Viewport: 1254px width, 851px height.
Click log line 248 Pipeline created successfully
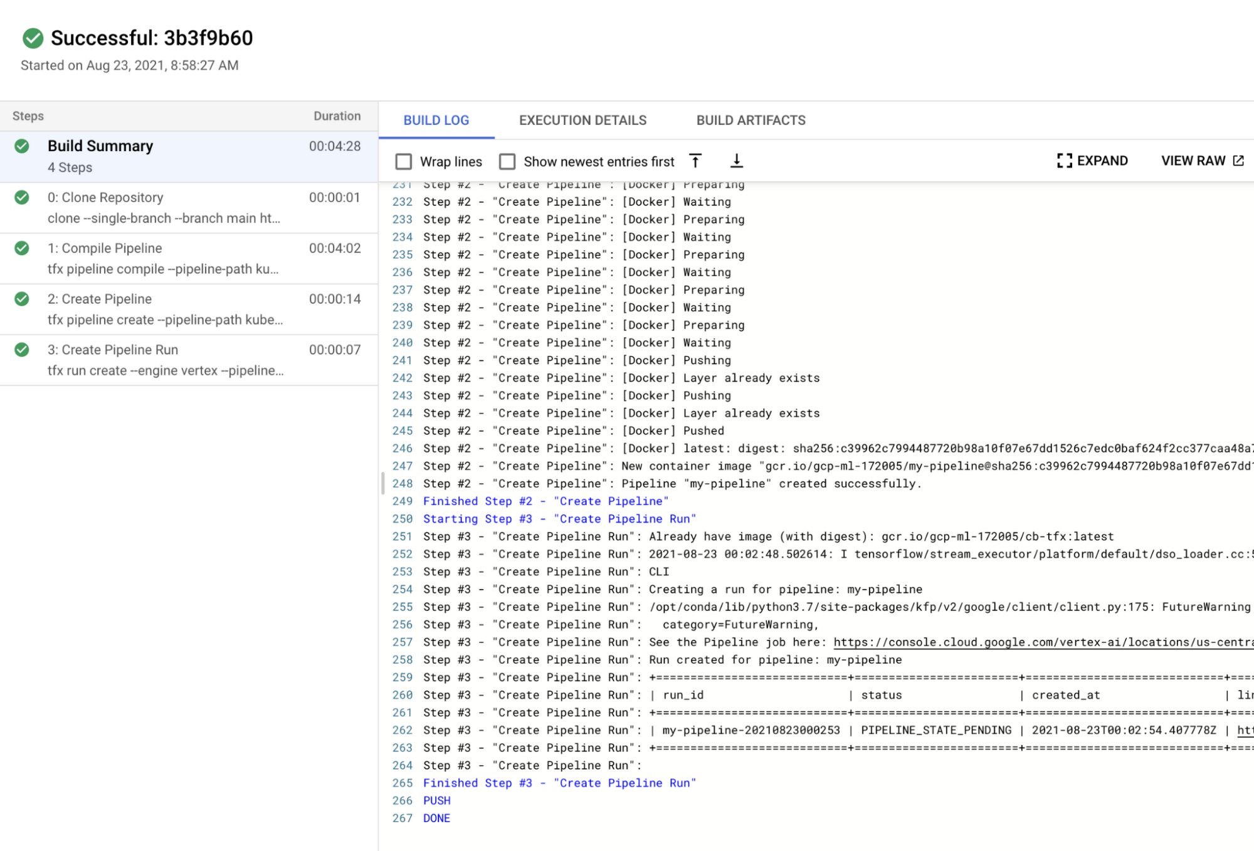(672, 484)
